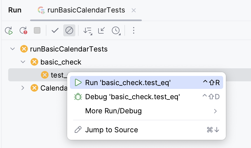
Task: Collapse the basic_check tree node
Action: (23, 62)
